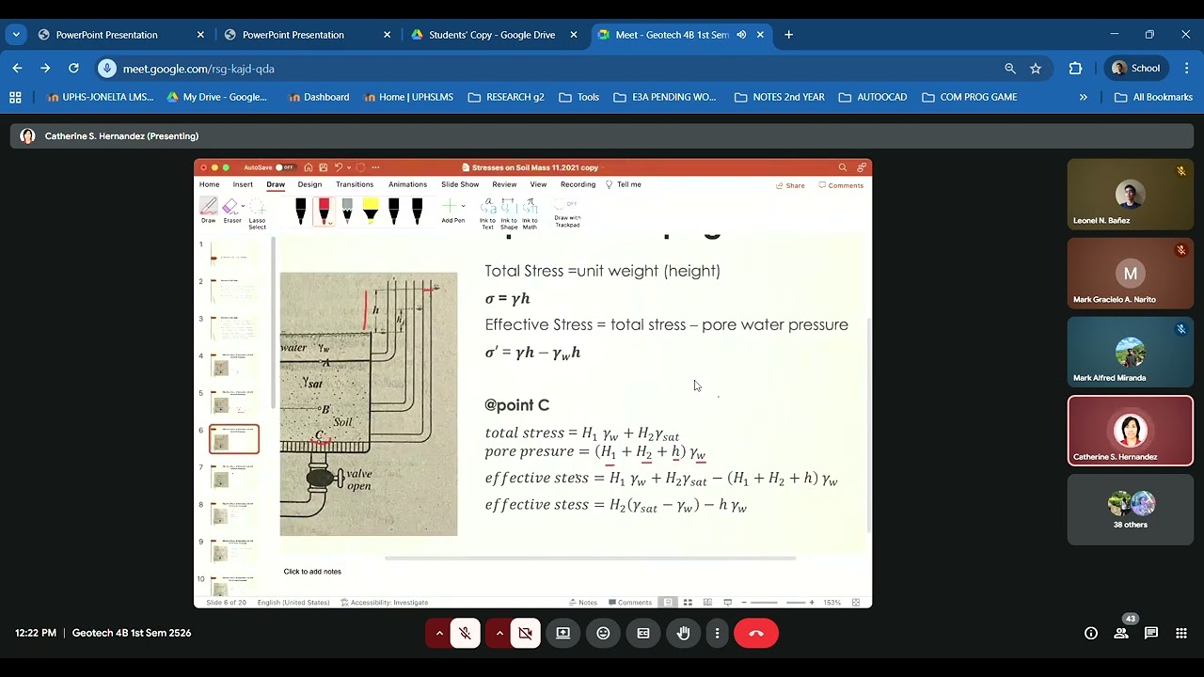
Task: Open the Home ribbon tab
Action: coord(209,184)
